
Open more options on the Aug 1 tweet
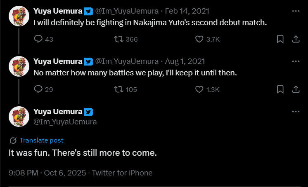296,61
